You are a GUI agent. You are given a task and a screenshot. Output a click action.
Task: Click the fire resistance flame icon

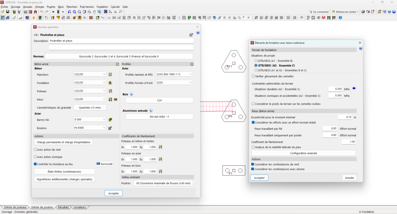34,18
